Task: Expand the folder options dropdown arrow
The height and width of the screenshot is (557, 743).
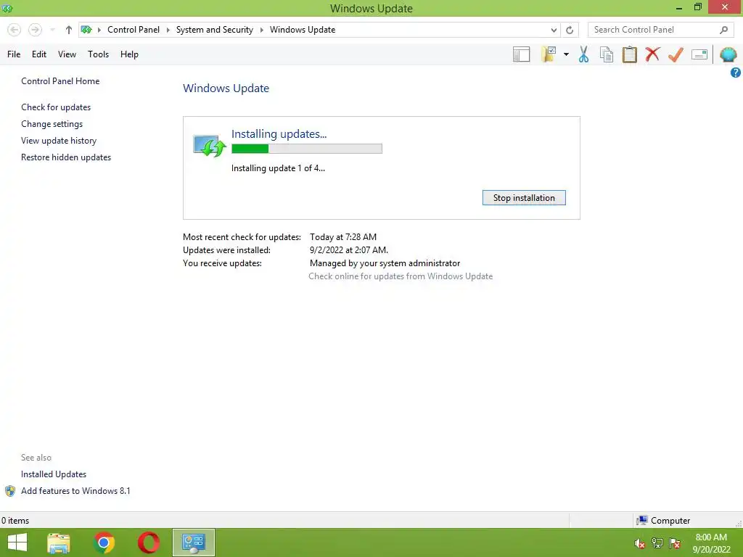Action: (x=566, y=54)
